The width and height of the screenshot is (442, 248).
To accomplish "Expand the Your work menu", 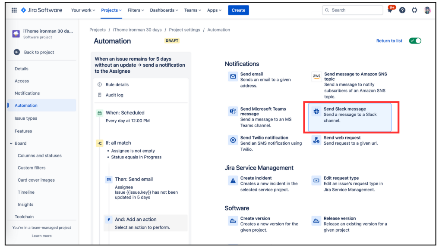I will point(83,10).
